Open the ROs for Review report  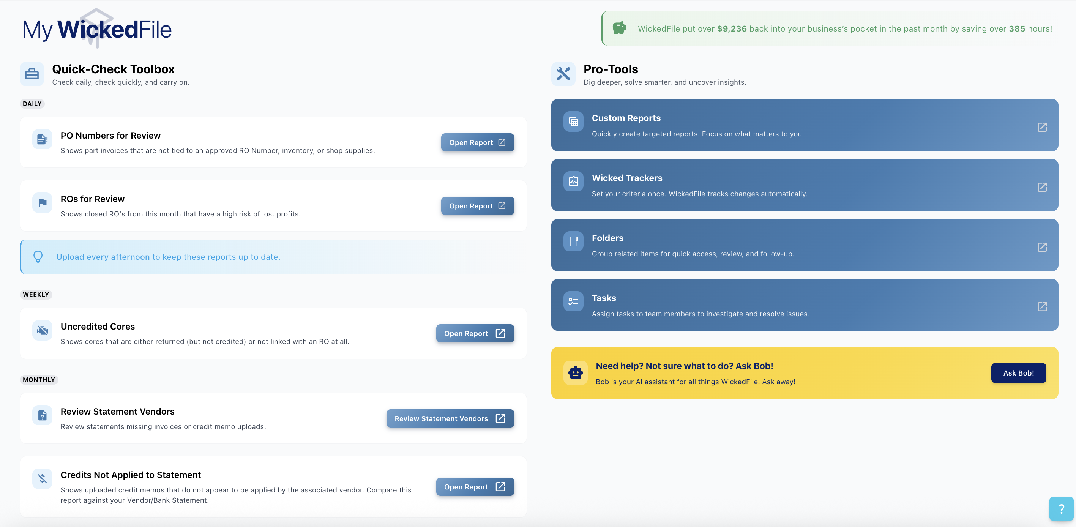coord(477,206)
